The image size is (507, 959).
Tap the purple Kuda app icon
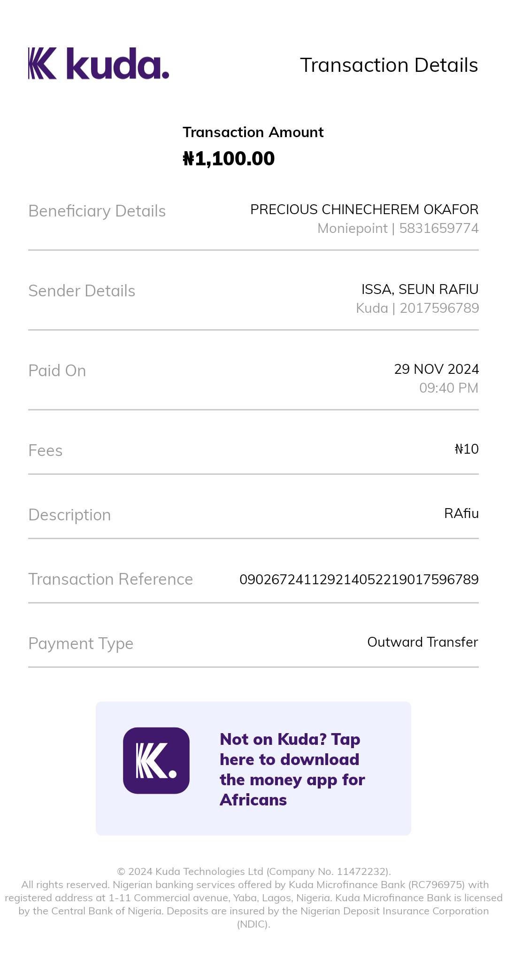coord(156,760)
